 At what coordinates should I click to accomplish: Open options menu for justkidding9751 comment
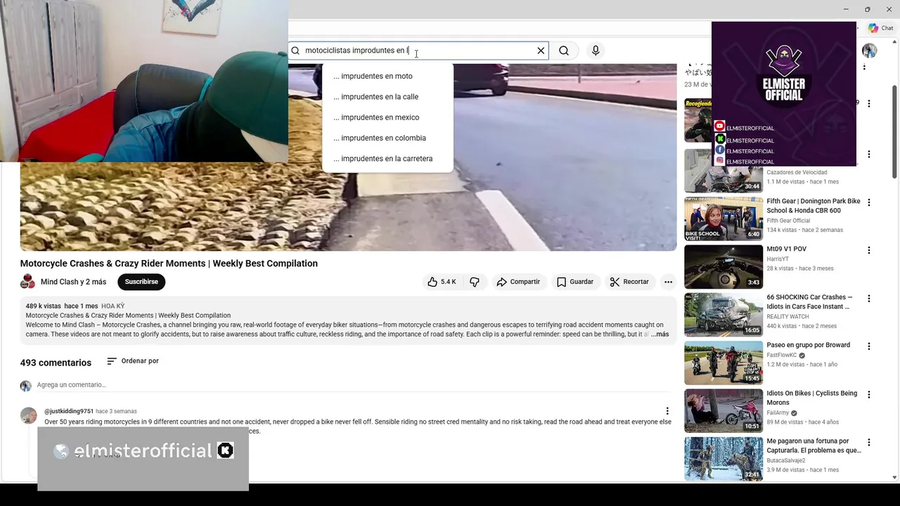pyautogui.click(x=667, y=411)
